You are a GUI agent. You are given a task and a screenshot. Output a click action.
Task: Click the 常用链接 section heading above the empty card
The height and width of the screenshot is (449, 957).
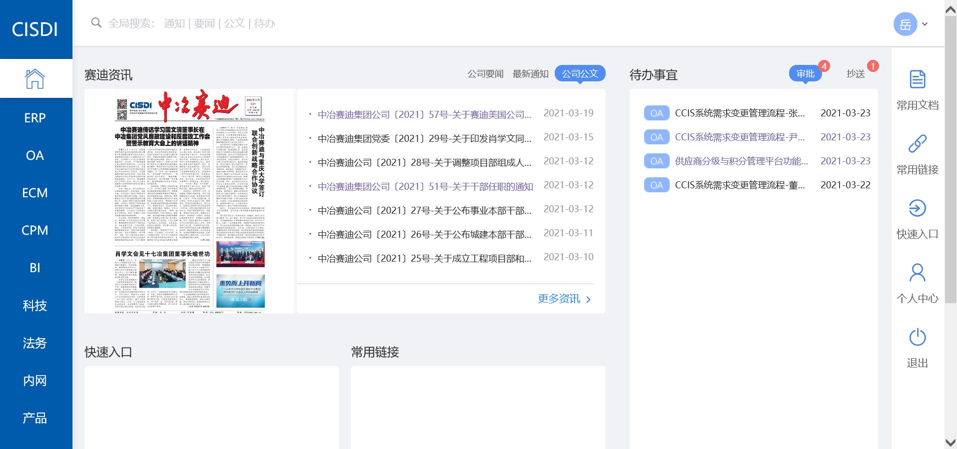pos(375,352)
